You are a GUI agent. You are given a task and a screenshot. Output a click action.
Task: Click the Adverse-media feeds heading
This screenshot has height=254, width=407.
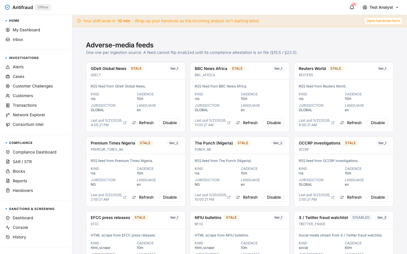click(x=120, y=45)
